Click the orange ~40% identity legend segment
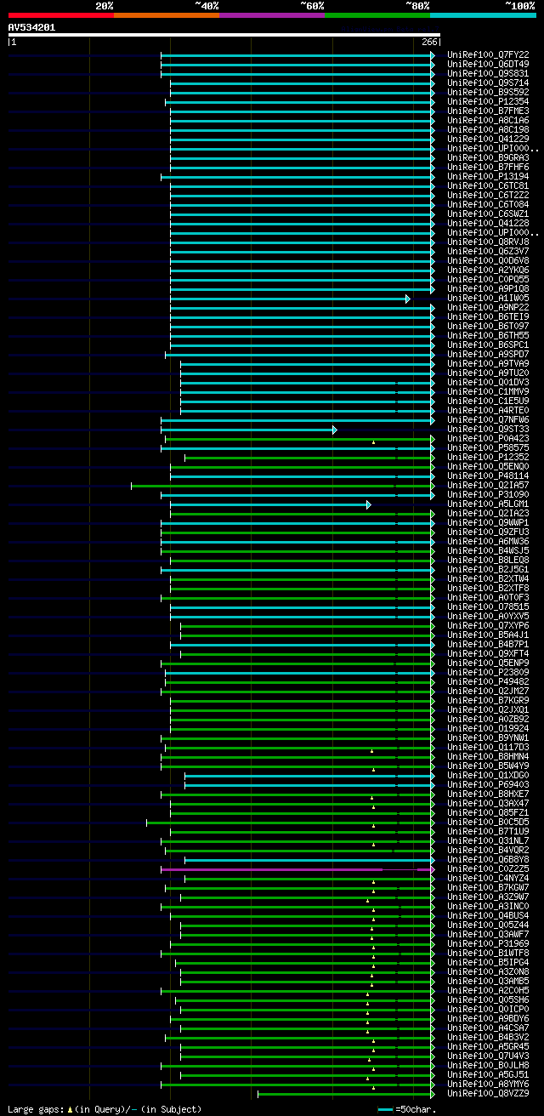Screen dimensions: 544x1116 point(167,14)
